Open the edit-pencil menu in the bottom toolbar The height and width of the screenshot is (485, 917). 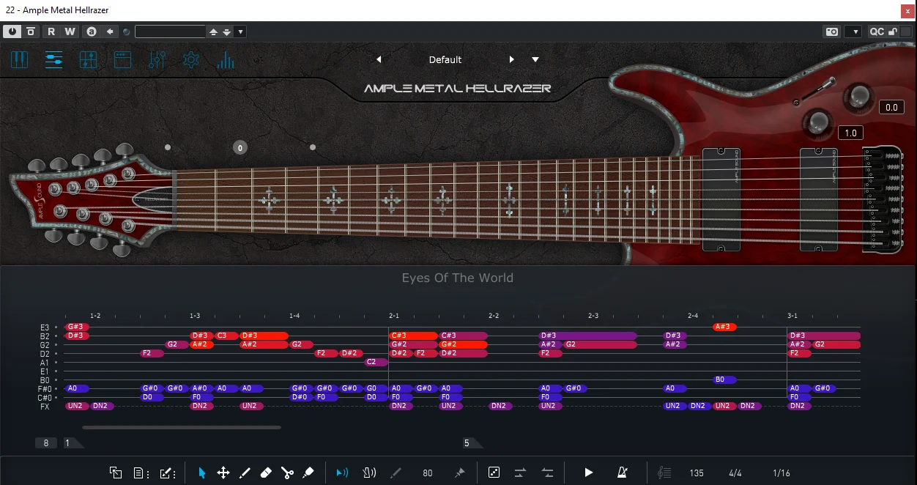click(168, 473)
